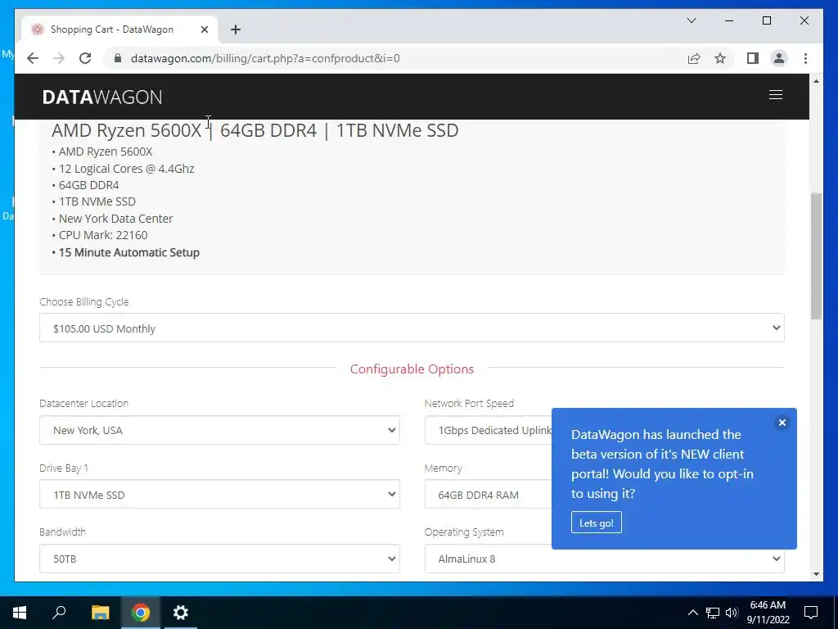The height and width of the screenshot is (629, 838).
Task: Open the Windows Start menu
Action: click(20, 613)
